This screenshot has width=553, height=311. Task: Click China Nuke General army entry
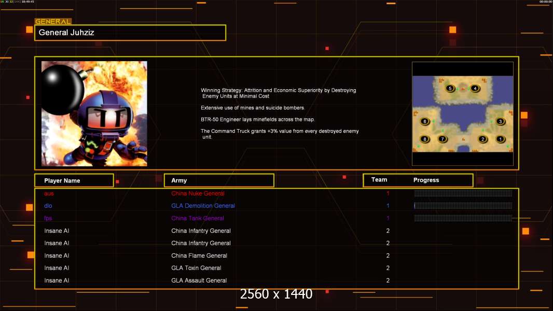coord(198,193)
